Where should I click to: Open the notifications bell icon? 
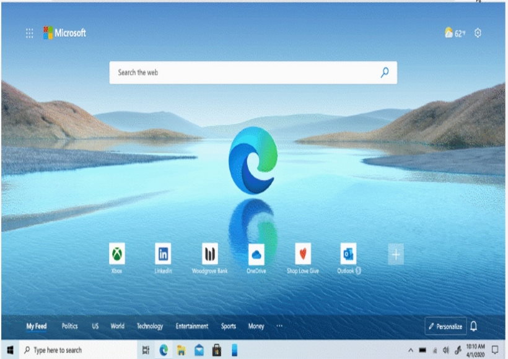(474, 326)
